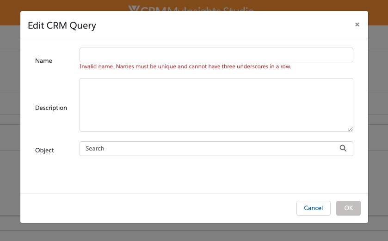Click inside the Description text area
Viewport: 388px width, 241px height.
[x=216, y=105]
